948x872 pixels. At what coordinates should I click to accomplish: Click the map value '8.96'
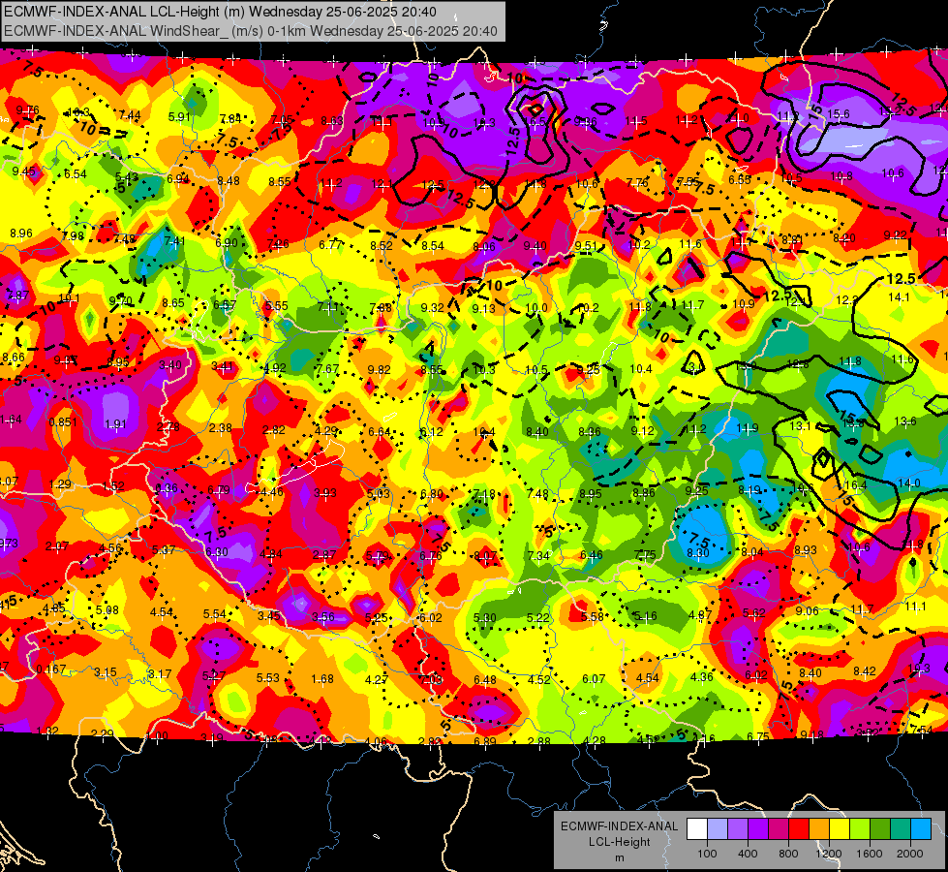click(21, 233)
